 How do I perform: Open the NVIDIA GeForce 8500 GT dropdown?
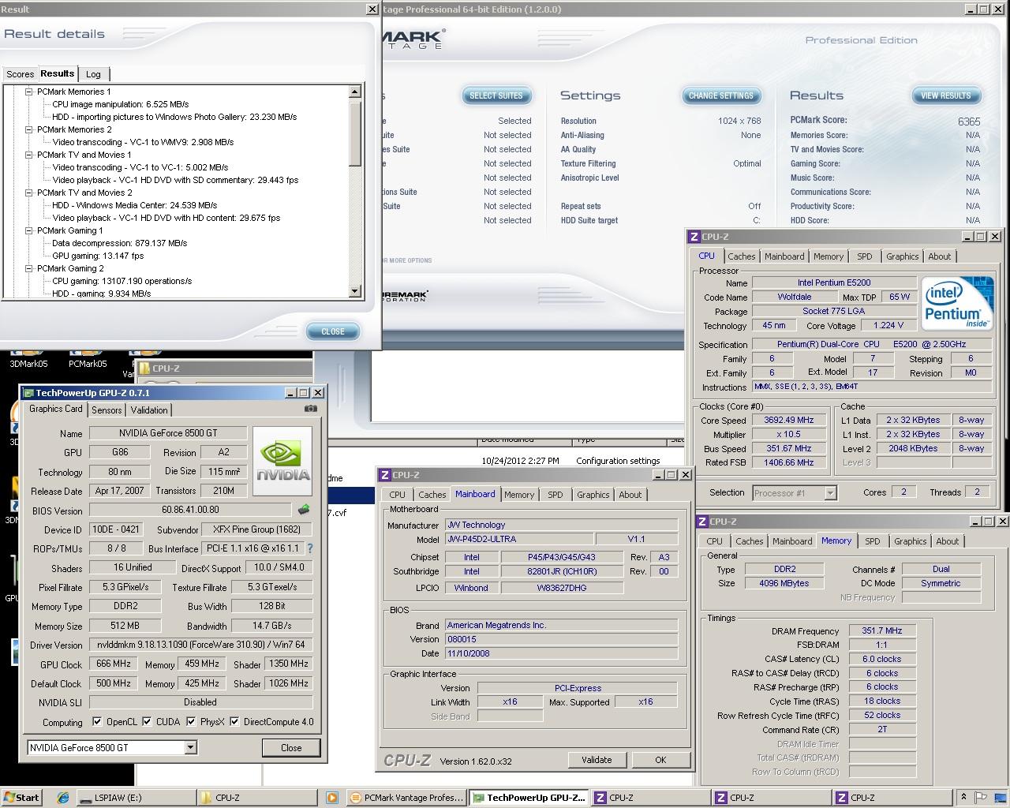(x=190, y=747)
